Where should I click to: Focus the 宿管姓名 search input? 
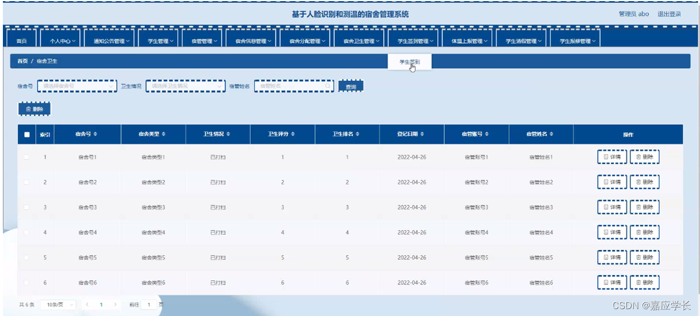point(293,86)
